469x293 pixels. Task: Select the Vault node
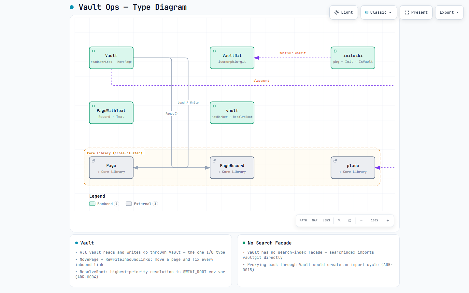111,58
